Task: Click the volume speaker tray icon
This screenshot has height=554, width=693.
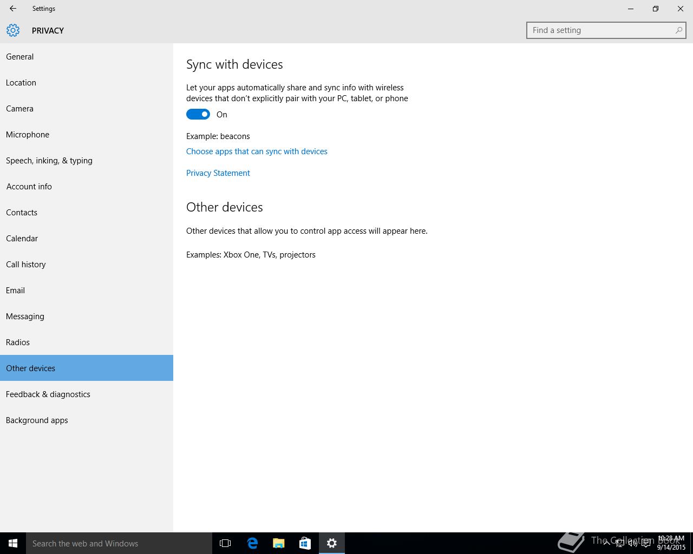Action: pyautogui.click(x=632, y=543)
